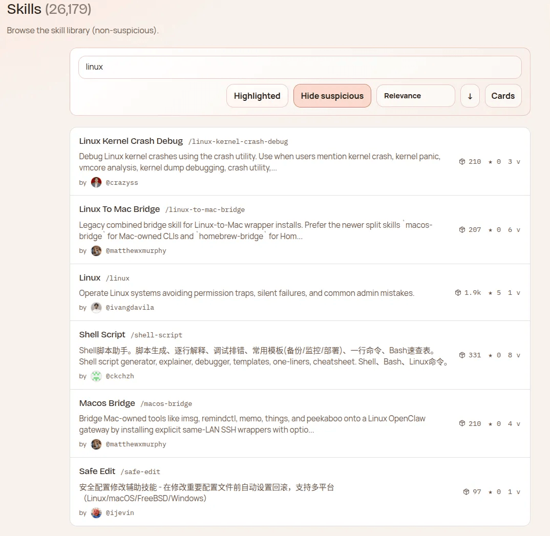This screenshot has width=550, height=536.
Task: Click download cube icon for Linux skill
Action: 458,293
